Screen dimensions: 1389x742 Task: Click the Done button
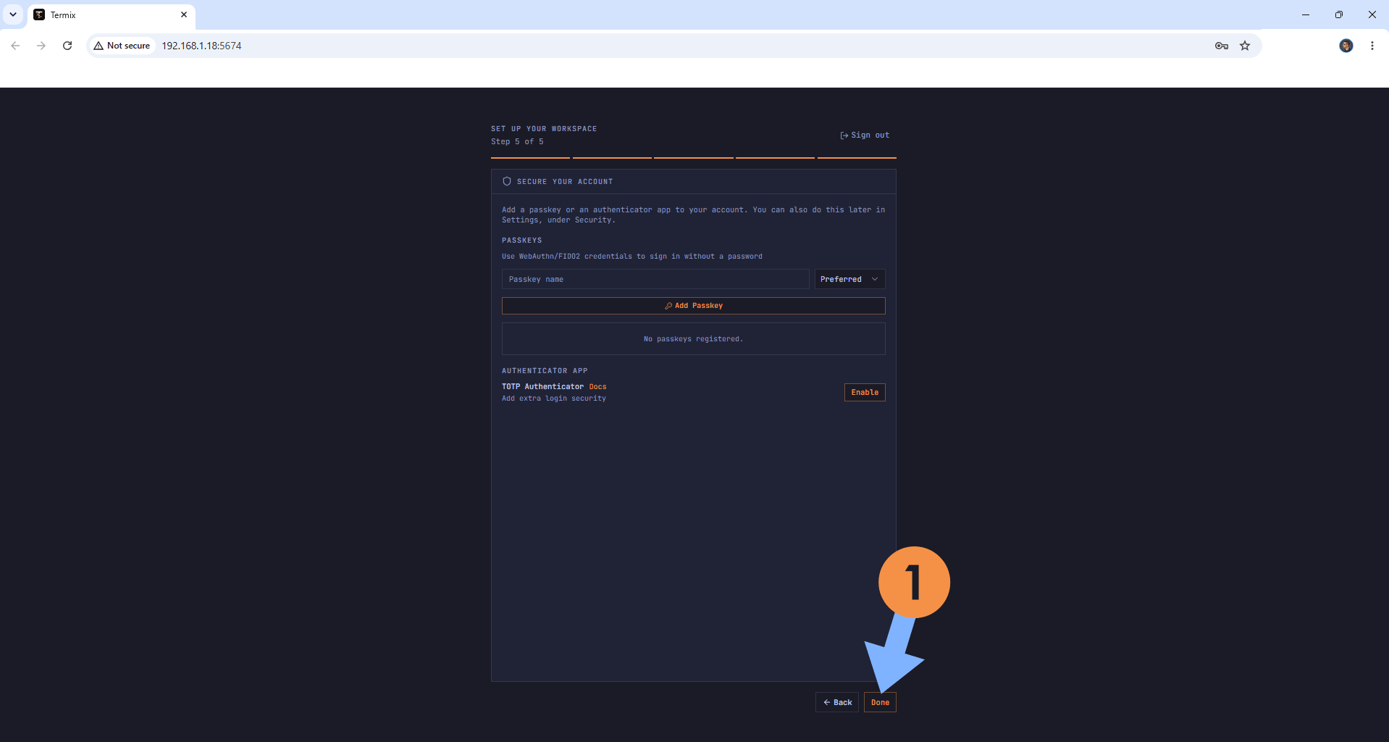pos(880,702)
